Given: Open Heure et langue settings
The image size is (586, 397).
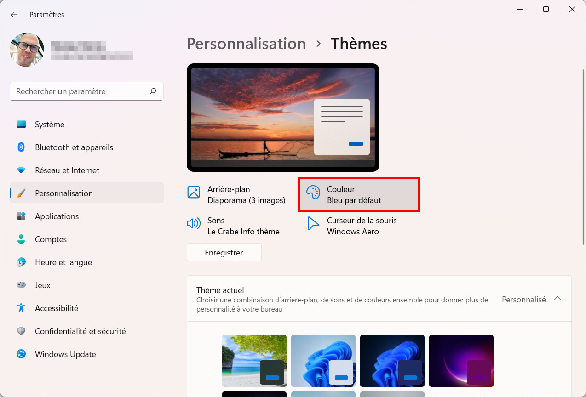Looking at the screenshot, I should pyautogui.click(x=86, y=262).
